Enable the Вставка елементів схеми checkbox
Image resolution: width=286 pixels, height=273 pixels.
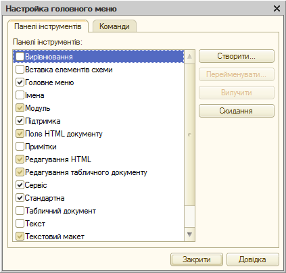pos(20,70)
